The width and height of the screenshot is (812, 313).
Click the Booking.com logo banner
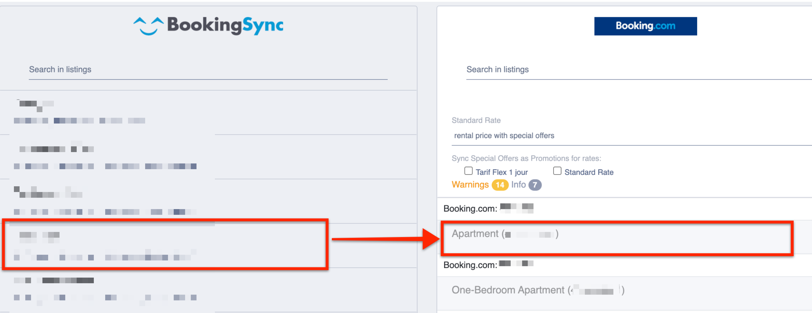tap(645, 26)
